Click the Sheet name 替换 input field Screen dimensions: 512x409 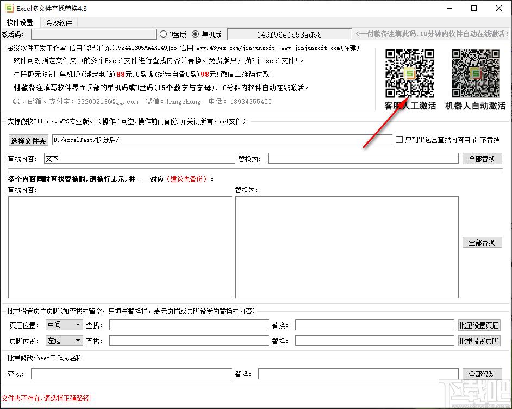(x=358, y=374)
